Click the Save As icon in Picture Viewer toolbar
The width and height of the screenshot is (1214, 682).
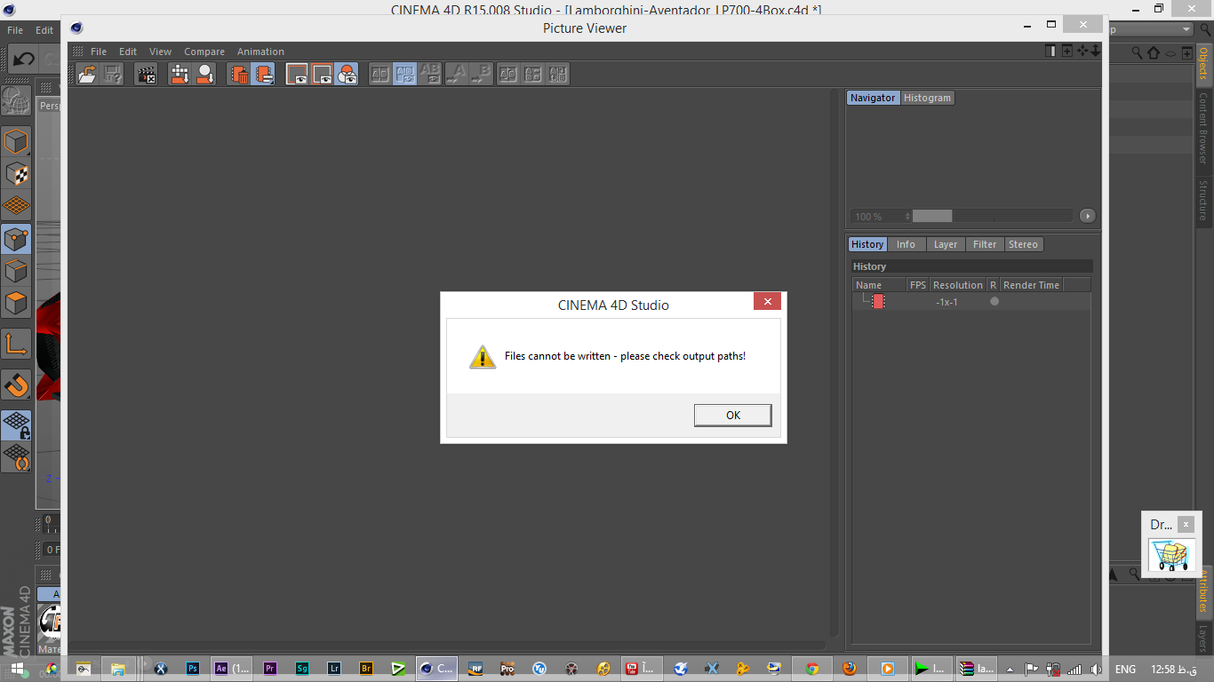coord(113,75)
